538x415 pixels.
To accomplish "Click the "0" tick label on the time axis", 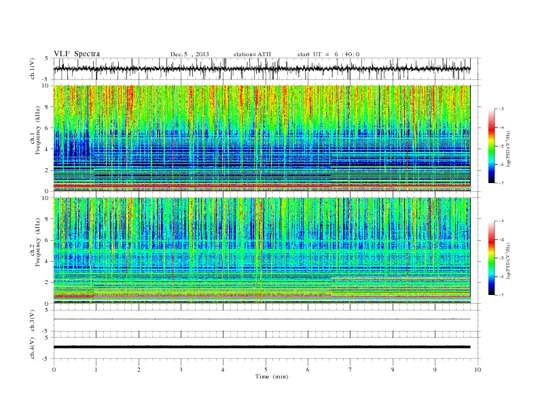I will point(54,370).
